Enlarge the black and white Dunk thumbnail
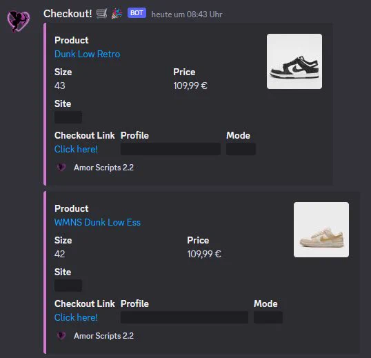 (x=294, y=61)
